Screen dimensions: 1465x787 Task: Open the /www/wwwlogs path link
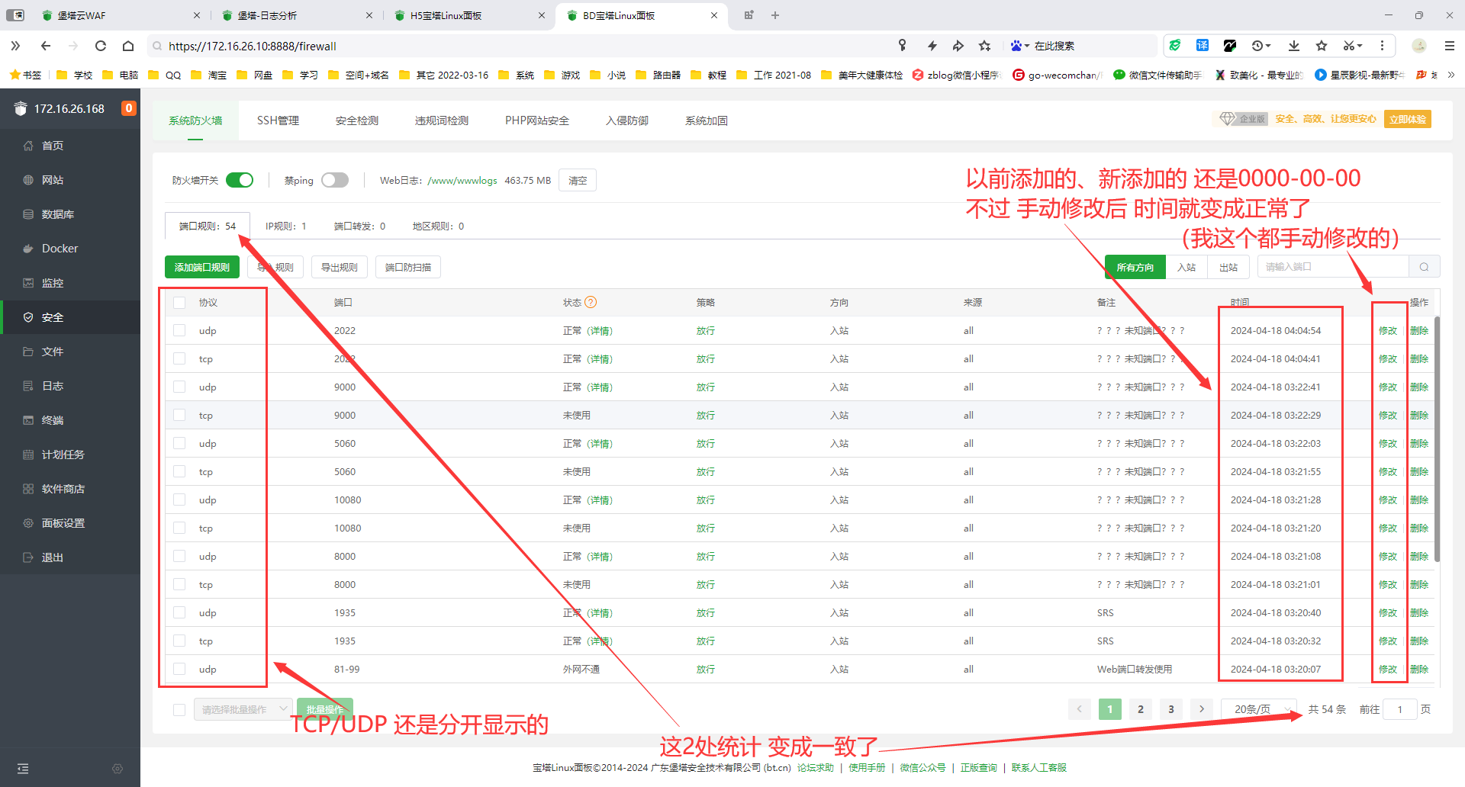tap(462, 181)
